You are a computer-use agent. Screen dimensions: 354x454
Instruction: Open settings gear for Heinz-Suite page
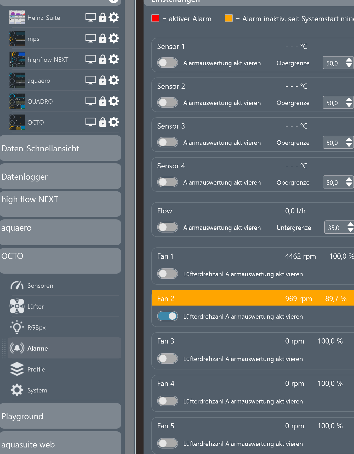(x=114, y=18)
